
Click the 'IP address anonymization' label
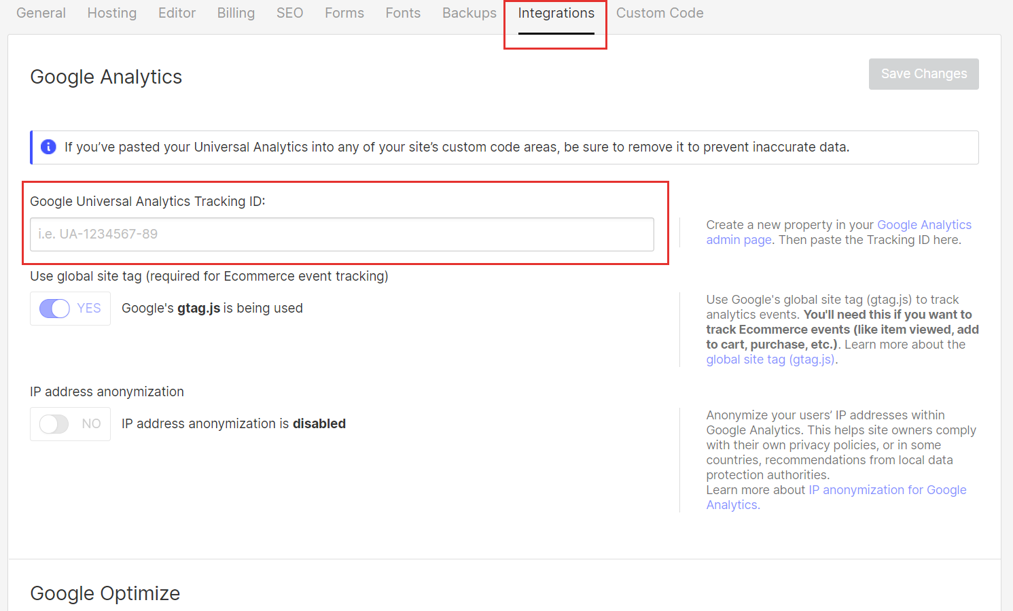107,391
